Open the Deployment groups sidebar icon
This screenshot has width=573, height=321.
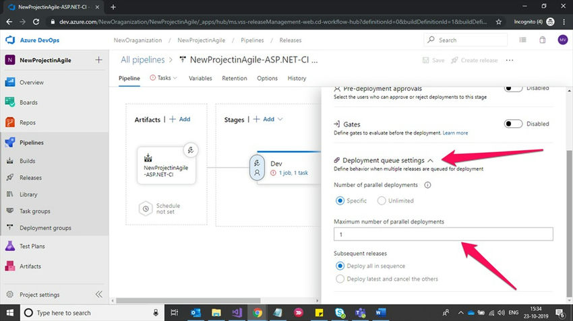(10, 227)
